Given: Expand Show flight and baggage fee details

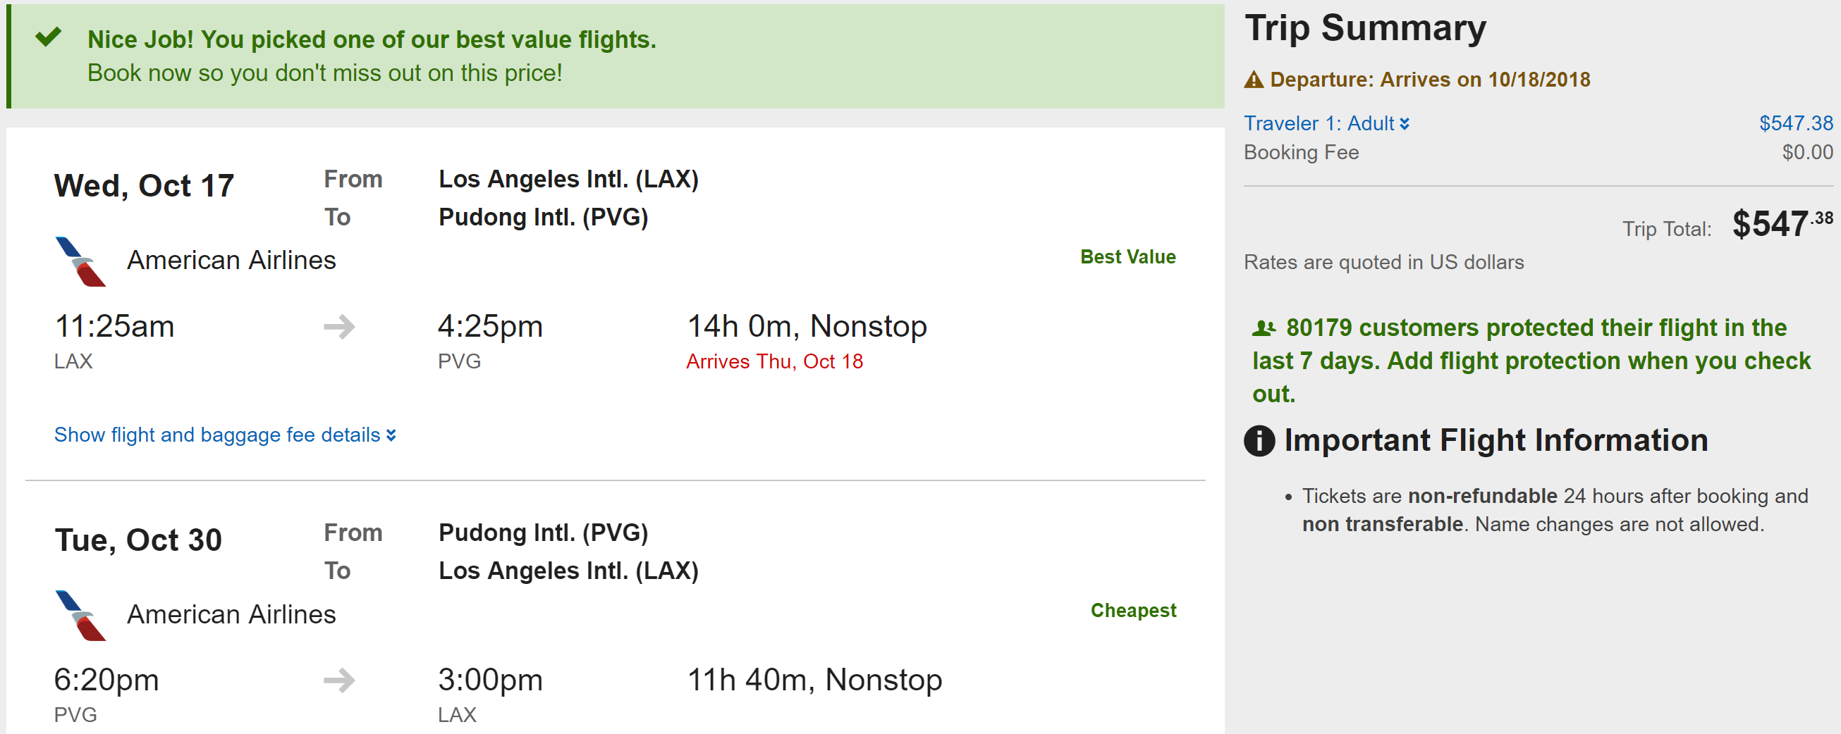Looking at the screenshot, I should (x=224, y=435).
